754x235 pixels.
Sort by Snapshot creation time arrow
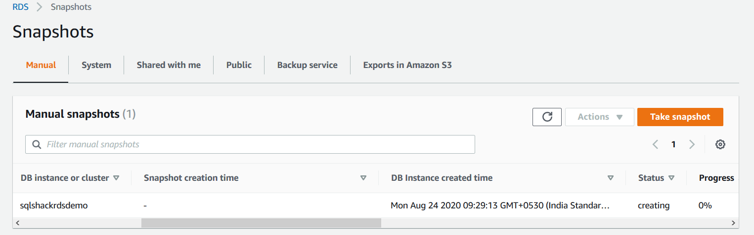pos(363,178)
